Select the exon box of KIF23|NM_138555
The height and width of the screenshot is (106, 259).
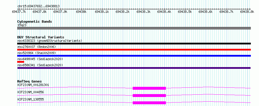click(149, 103)
